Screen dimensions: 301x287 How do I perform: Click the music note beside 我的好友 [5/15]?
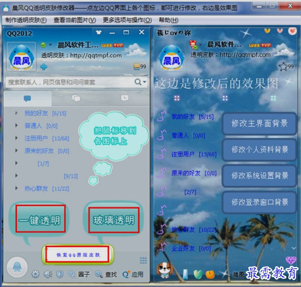[162, 116]
